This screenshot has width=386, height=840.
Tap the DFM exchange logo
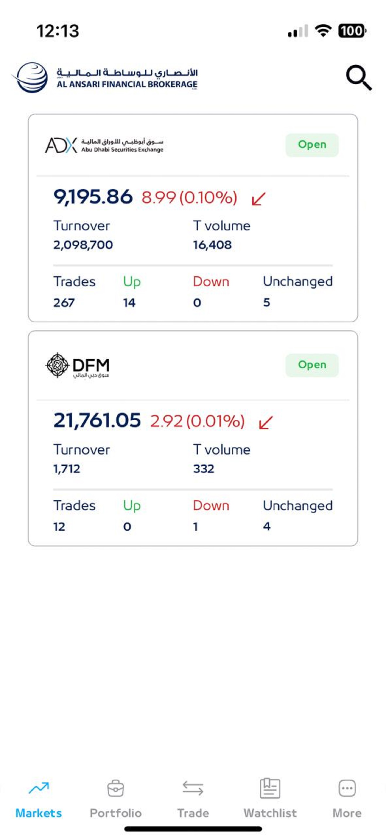tap(77, 366)
